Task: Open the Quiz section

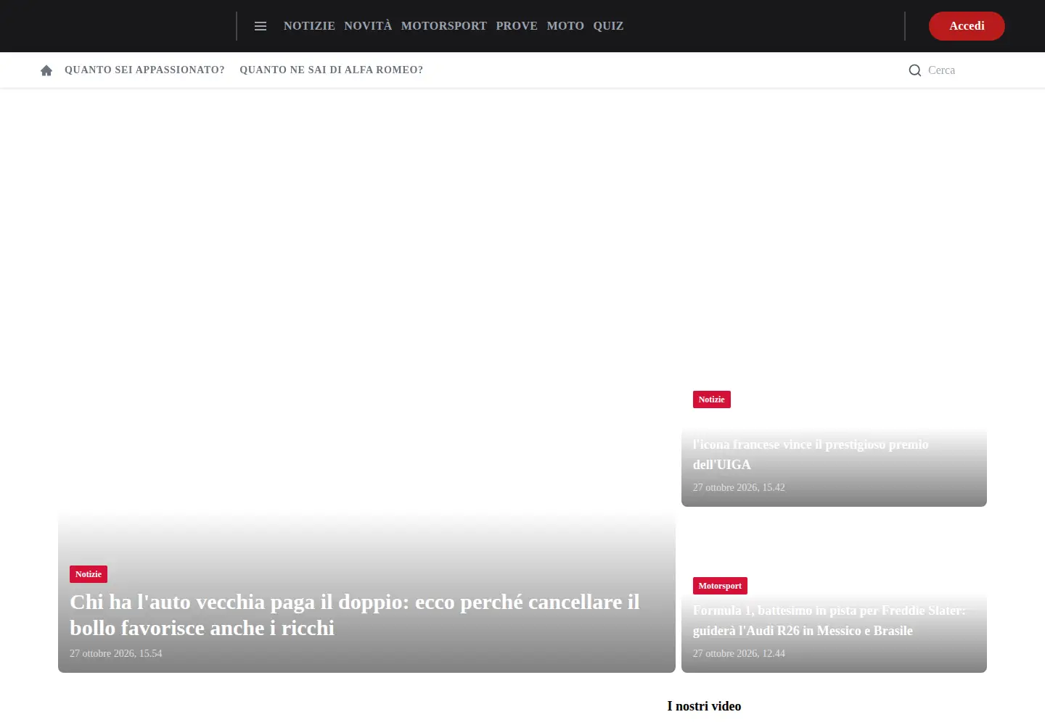Action: 608,26
